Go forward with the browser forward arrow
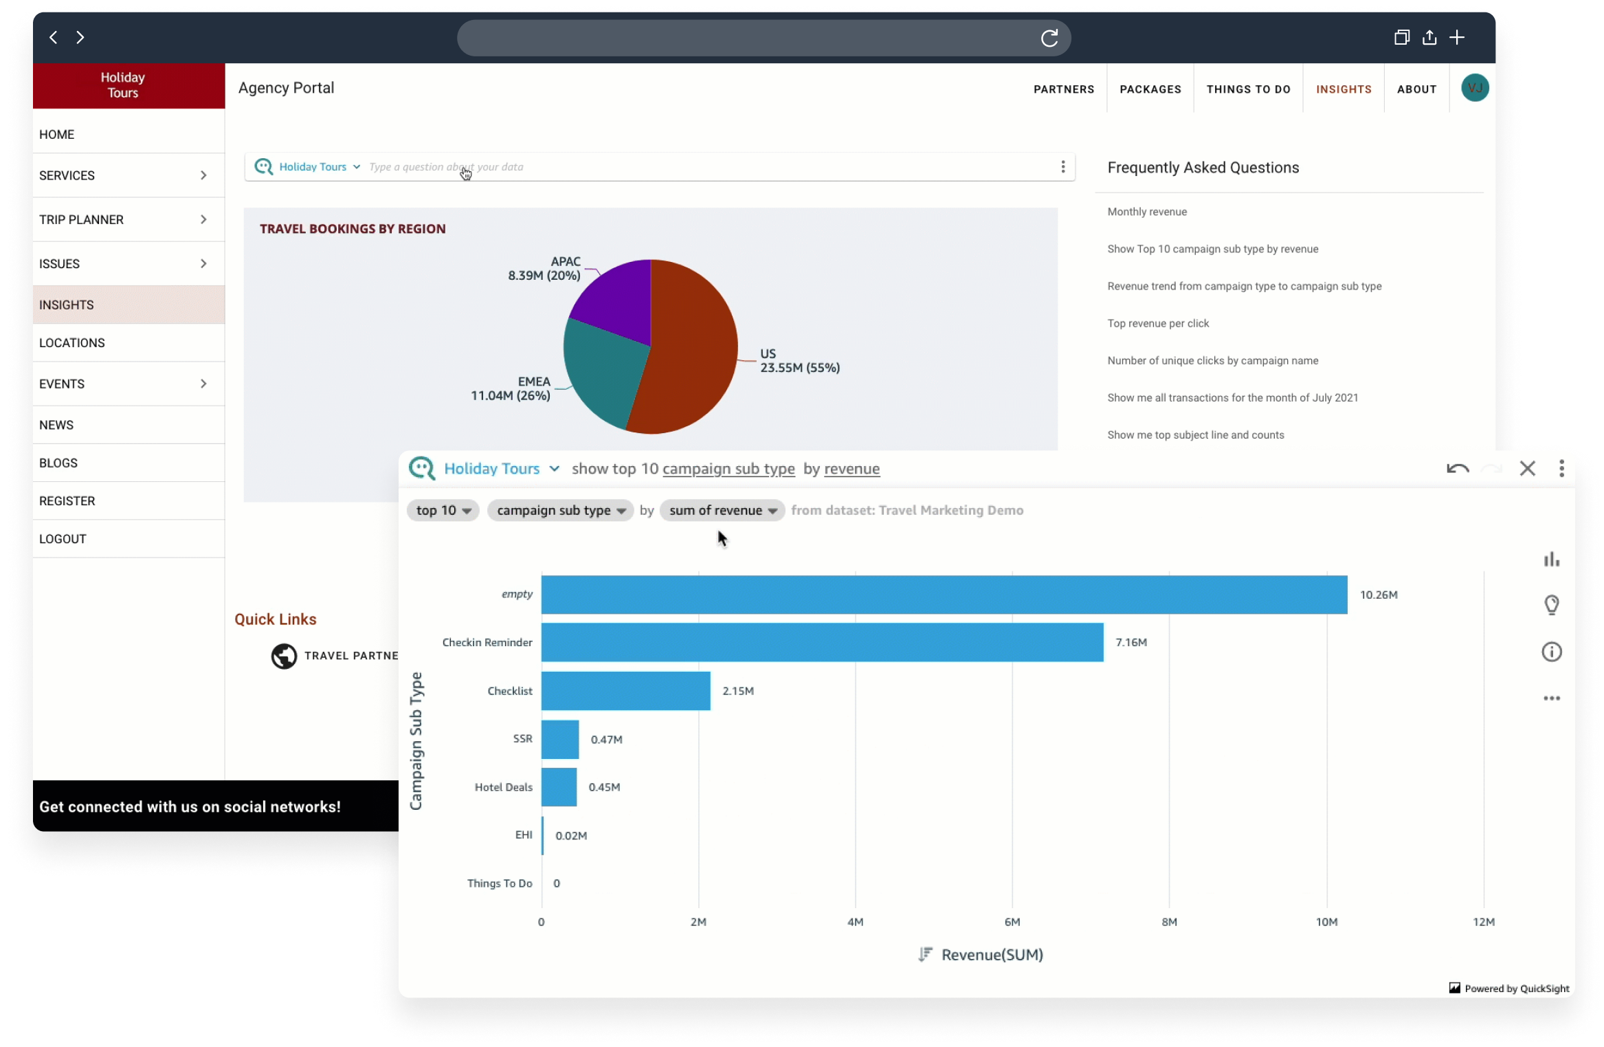 (80, 37)
